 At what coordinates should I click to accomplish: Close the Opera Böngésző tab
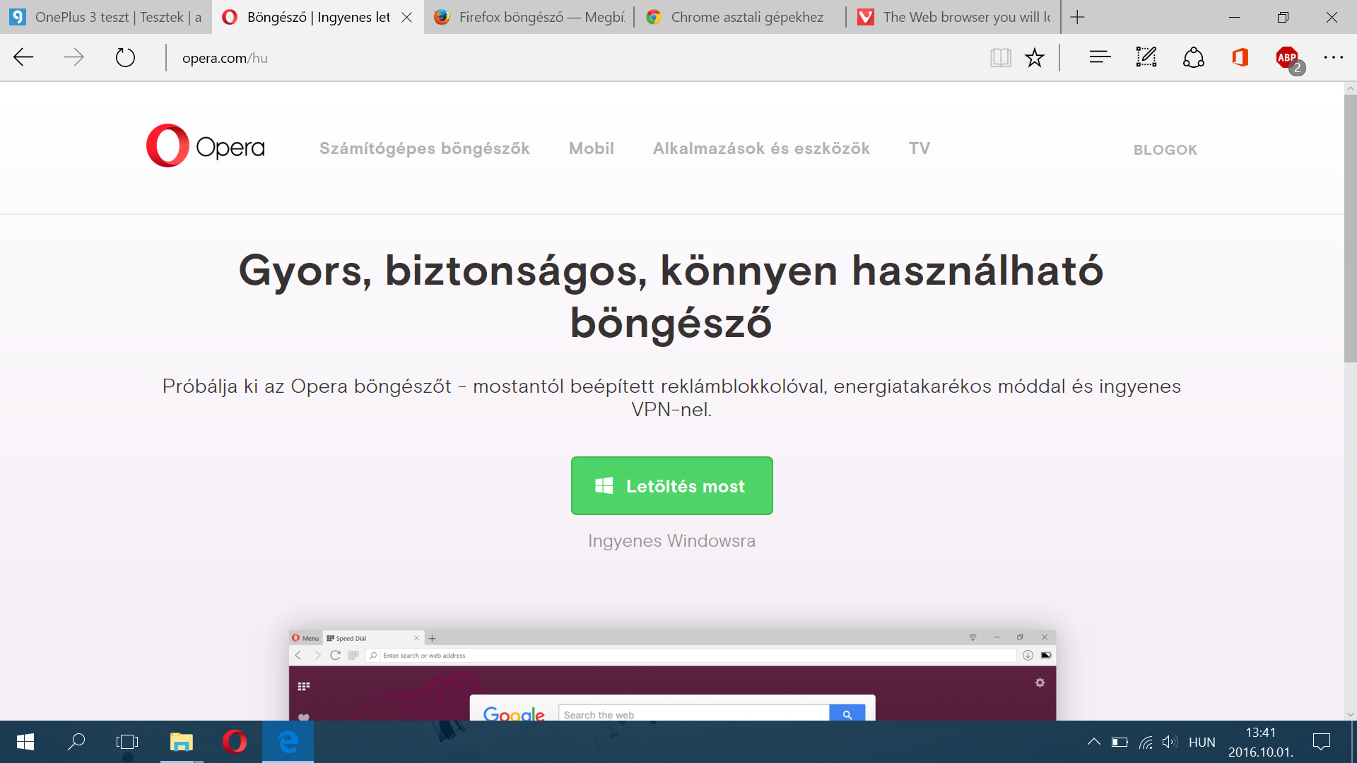(407, 17)
